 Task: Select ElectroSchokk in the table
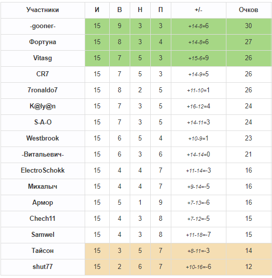point(43,171)
